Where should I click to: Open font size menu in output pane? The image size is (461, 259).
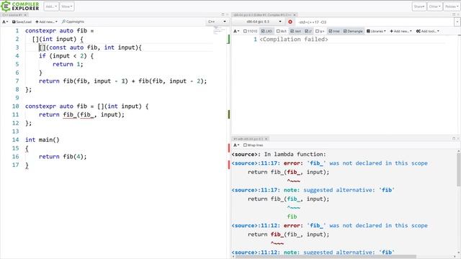click(x=236, y=145)
